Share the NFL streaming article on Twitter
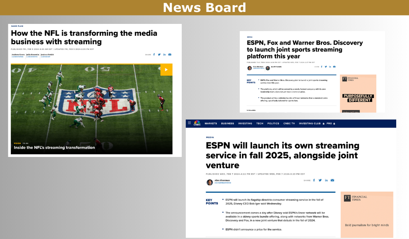Image resolution: width=409 pixels, height=239 pixels. point(159,55)
